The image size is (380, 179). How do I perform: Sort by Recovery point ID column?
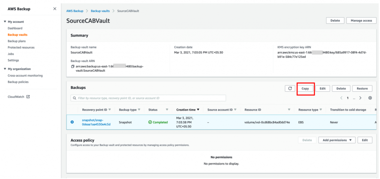pyautogui.click(x=96, y=110)
